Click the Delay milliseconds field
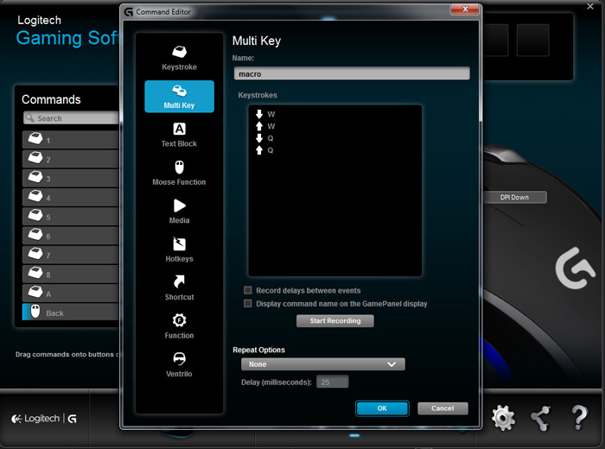Image resolution: width=605 pixels, height=449 pixels. tap(332, 382)
